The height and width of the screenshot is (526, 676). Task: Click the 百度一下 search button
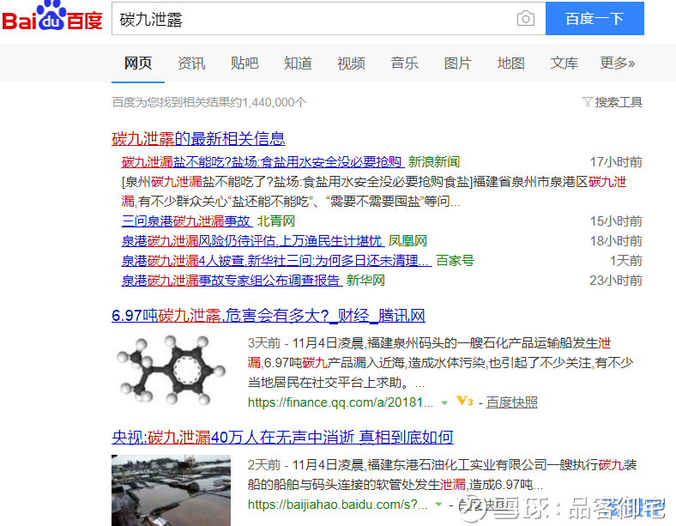click(595, 19)
